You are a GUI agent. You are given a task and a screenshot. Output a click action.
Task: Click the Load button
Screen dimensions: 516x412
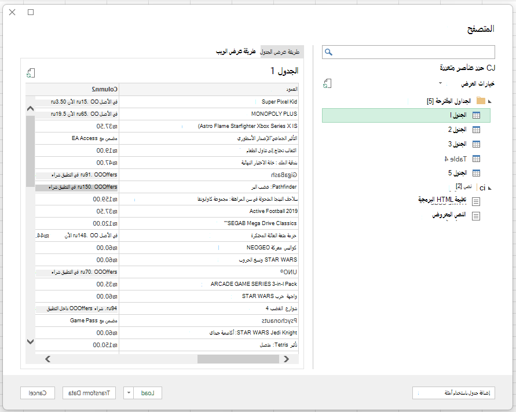pos(148,392)
